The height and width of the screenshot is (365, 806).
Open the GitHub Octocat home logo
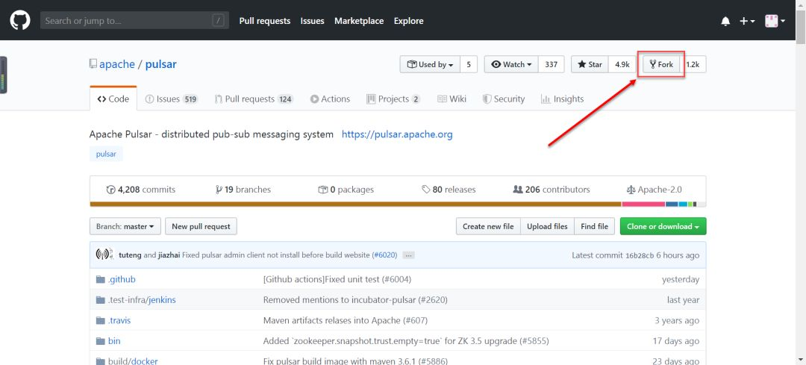[x=20, y=21]
